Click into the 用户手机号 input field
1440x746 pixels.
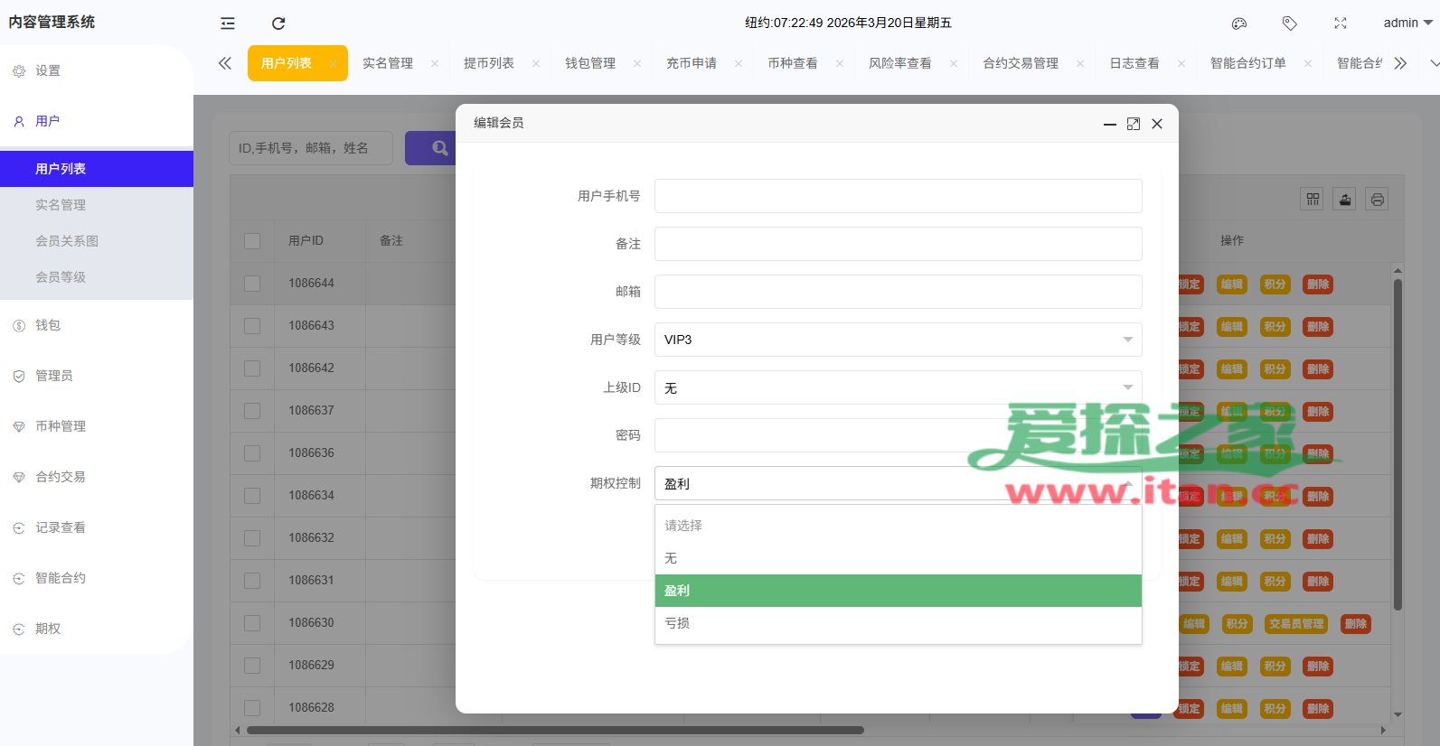click(898, 196)
